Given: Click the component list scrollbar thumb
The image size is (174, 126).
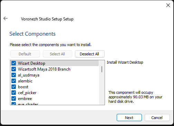Looking at the screenshot, I should click(102, 69).
